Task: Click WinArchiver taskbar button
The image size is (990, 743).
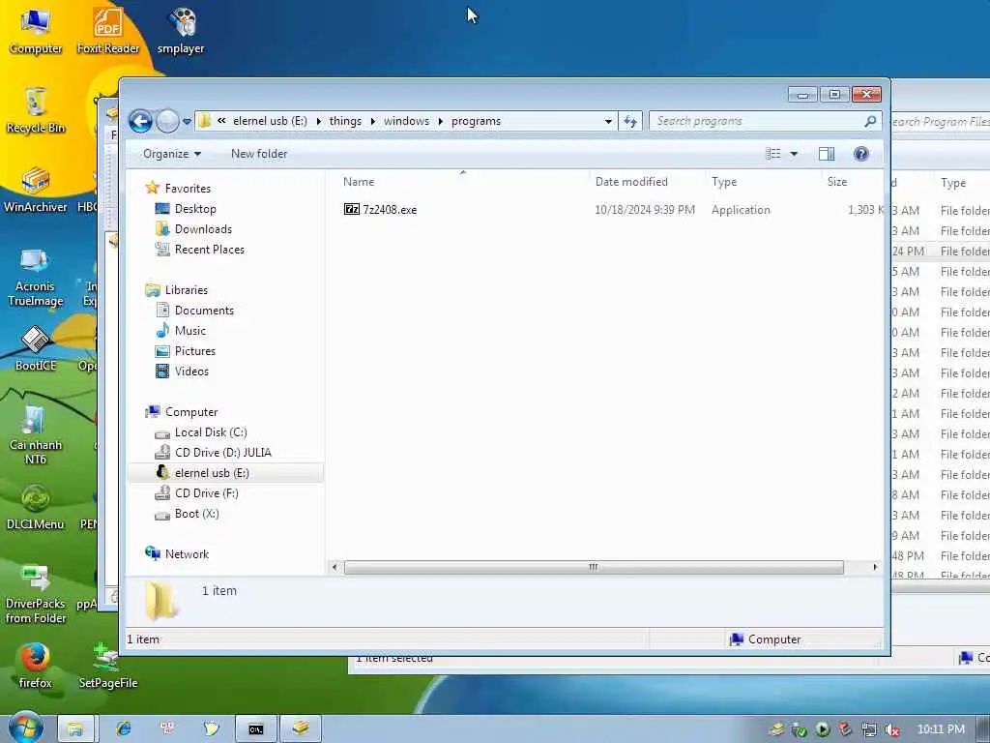Action: click(301, 729)
